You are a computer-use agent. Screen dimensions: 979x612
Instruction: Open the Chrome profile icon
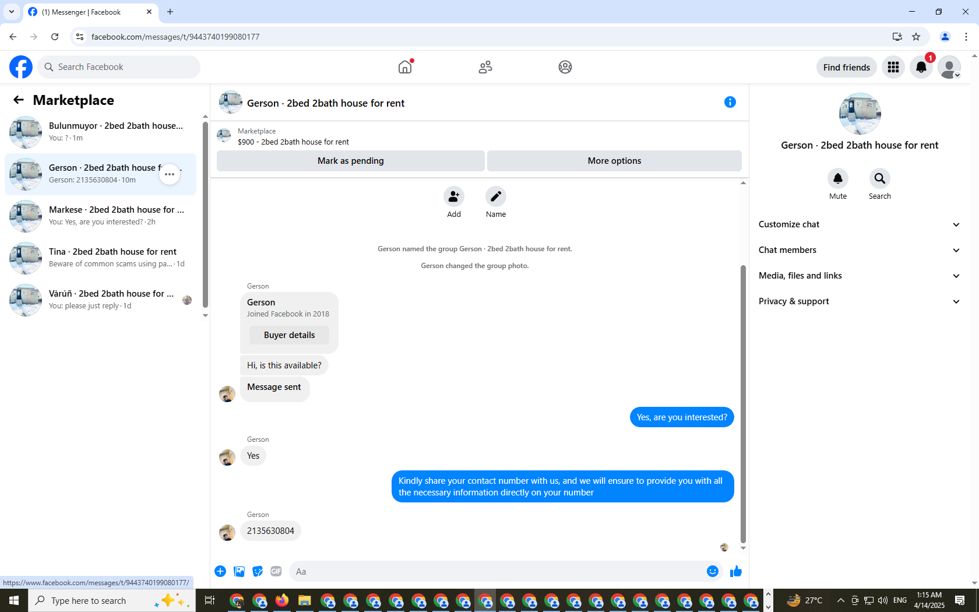[x=945, y=37]
